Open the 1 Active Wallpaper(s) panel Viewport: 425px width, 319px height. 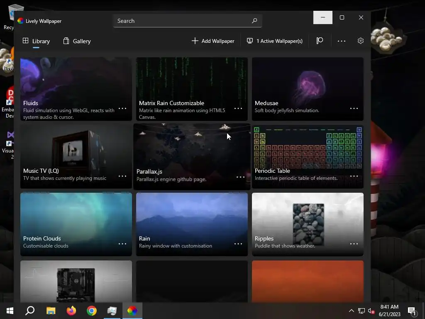275,41
